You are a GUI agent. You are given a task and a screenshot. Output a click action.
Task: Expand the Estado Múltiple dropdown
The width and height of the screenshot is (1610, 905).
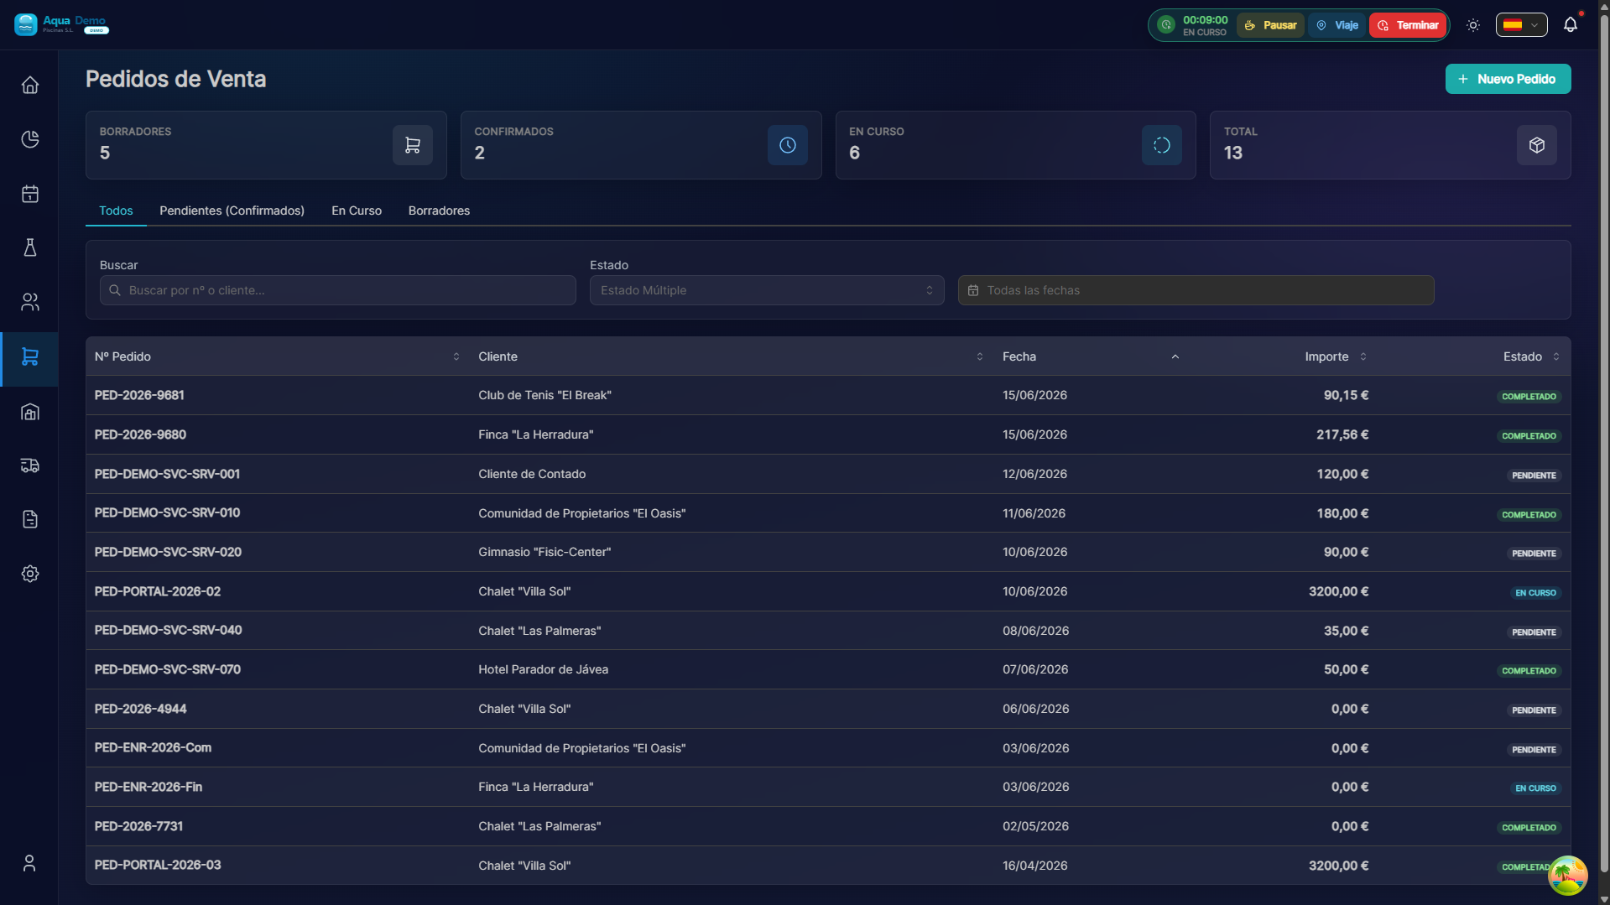point(766,290)
